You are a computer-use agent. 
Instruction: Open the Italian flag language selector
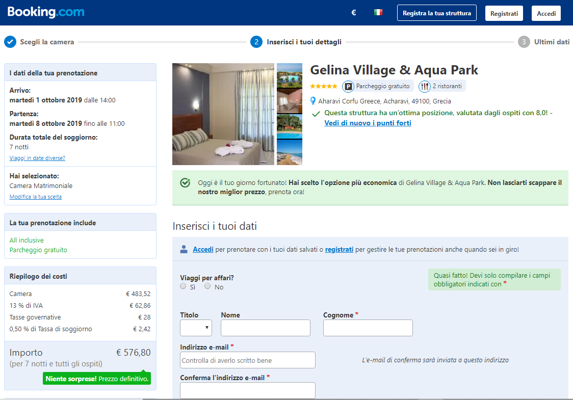pos(378,12)
